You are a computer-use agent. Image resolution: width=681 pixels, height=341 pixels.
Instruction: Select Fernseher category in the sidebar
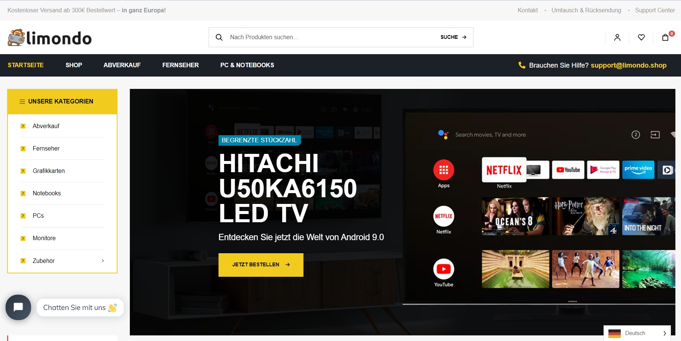coord(46,149)
